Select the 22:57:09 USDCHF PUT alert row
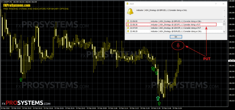235x110 pixels. (x=175, y=28)
